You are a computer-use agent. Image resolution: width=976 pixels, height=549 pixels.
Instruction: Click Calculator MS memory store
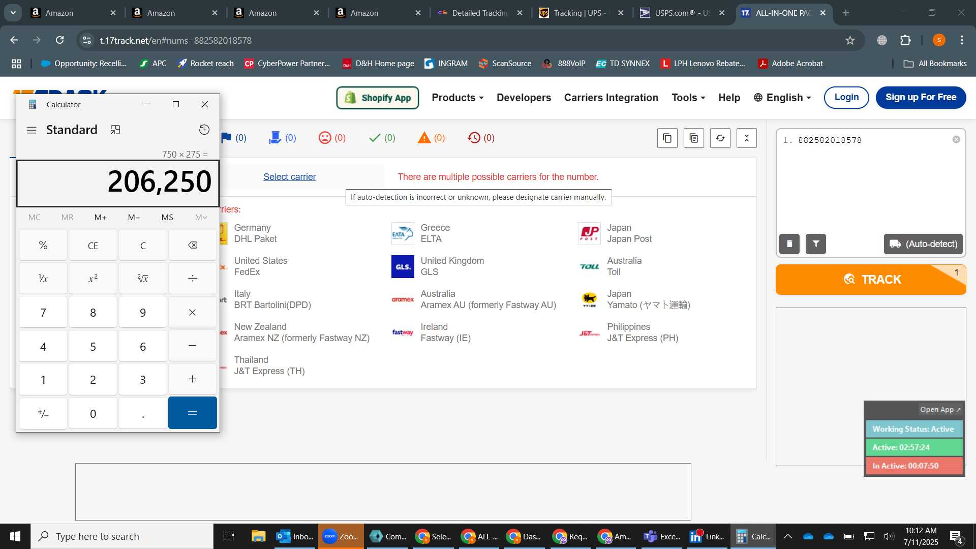click(167, 218)
